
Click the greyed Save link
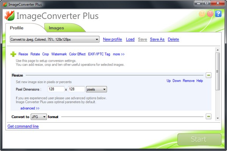[x=143, y=39]
